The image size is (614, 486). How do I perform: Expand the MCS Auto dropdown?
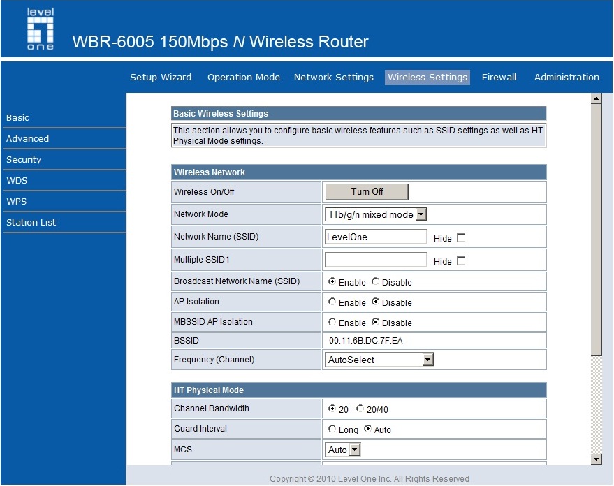[343, 450]
